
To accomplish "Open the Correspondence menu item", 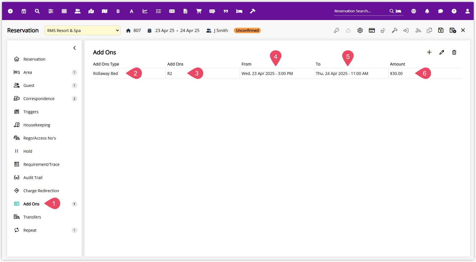I will click(45, 99).
